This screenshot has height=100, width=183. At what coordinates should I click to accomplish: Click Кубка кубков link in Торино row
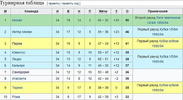167,85
